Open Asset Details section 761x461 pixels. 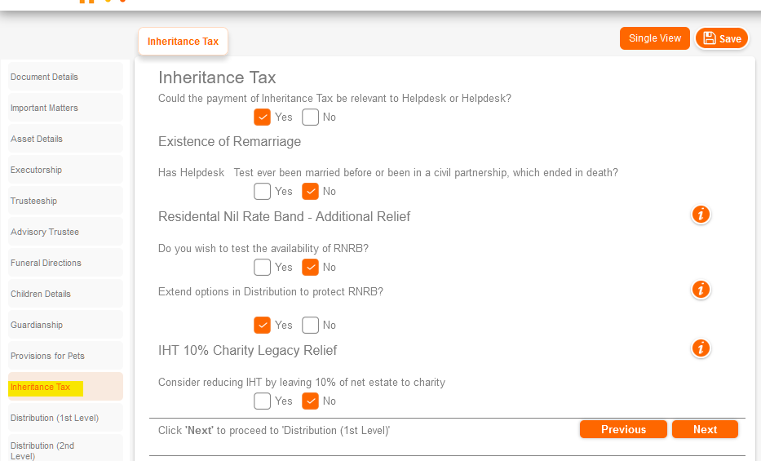pyautogui.click(x=37, y=139)
